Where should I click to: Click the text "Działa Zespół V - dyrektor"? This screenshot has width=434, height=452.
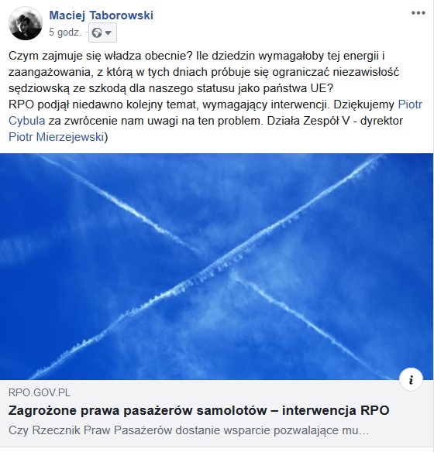click(x=335, y=121)
